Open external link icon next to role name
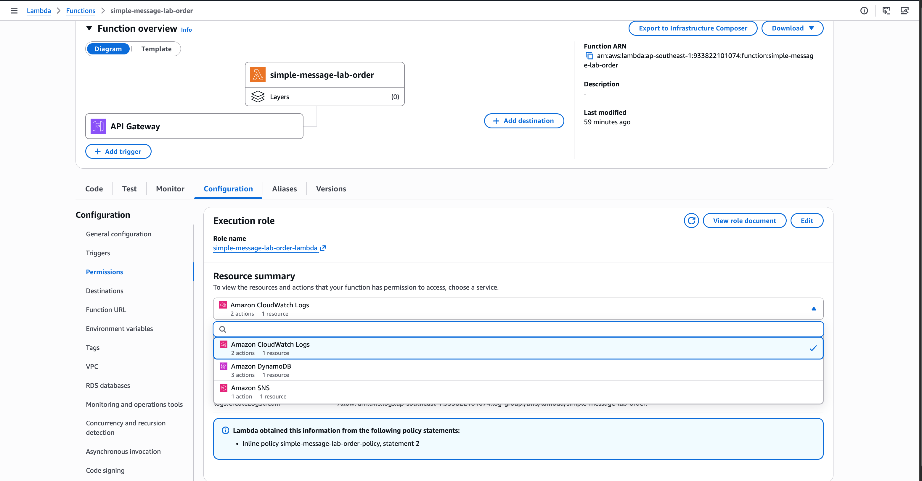922x481 pixels. point(323,248)
